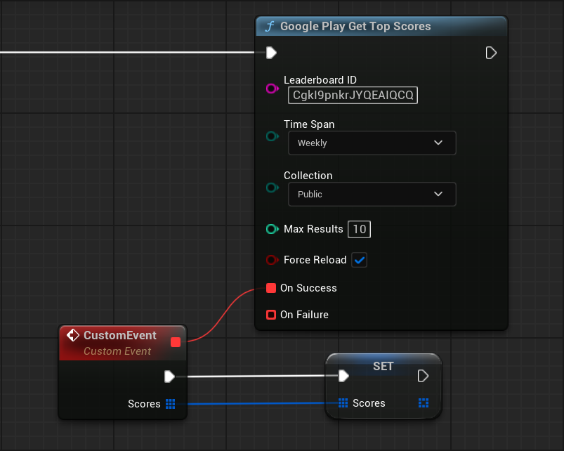This screenshot has width=564, height=451.
Task: Click the CustomEvent red delegate output pin
Action: click(x=176, y=342)
